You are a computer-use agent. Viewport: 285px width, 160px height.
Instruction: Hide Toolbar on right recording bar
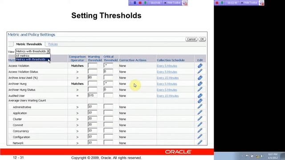coord(249,3)
